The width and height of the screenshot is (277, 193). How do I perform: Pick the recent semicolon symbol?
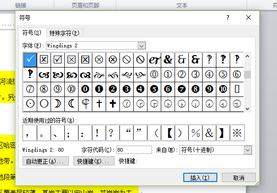[71, 133]
